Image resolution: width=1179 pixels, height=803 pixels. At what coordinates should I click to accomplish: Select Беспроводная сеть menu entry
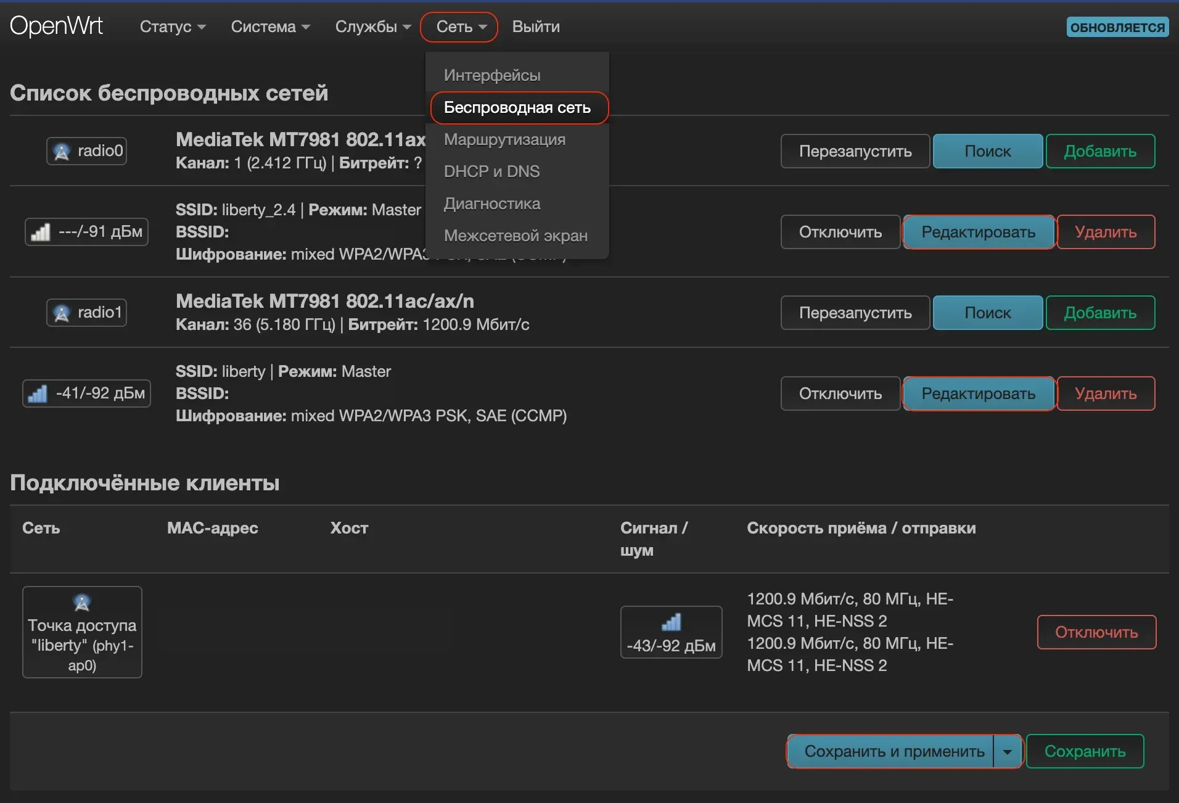click(x=518, y=108)
